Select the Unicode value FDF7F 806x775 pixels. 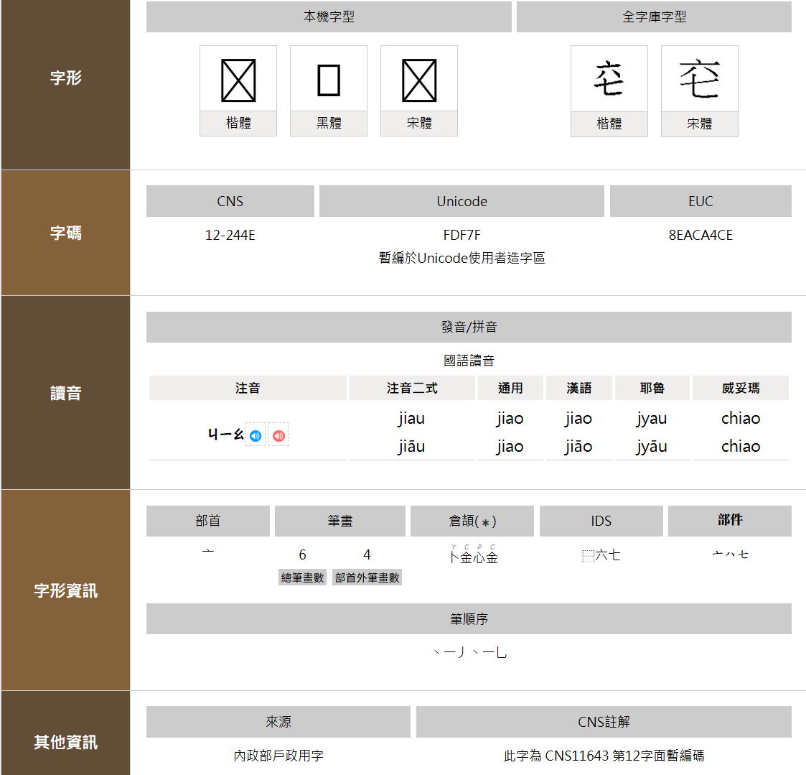click(x=461, y=235)
